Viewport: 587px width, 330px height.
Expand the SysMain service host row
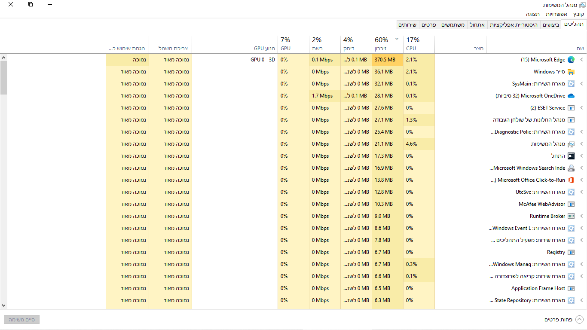pyautogui.click(x=582, y=84)
